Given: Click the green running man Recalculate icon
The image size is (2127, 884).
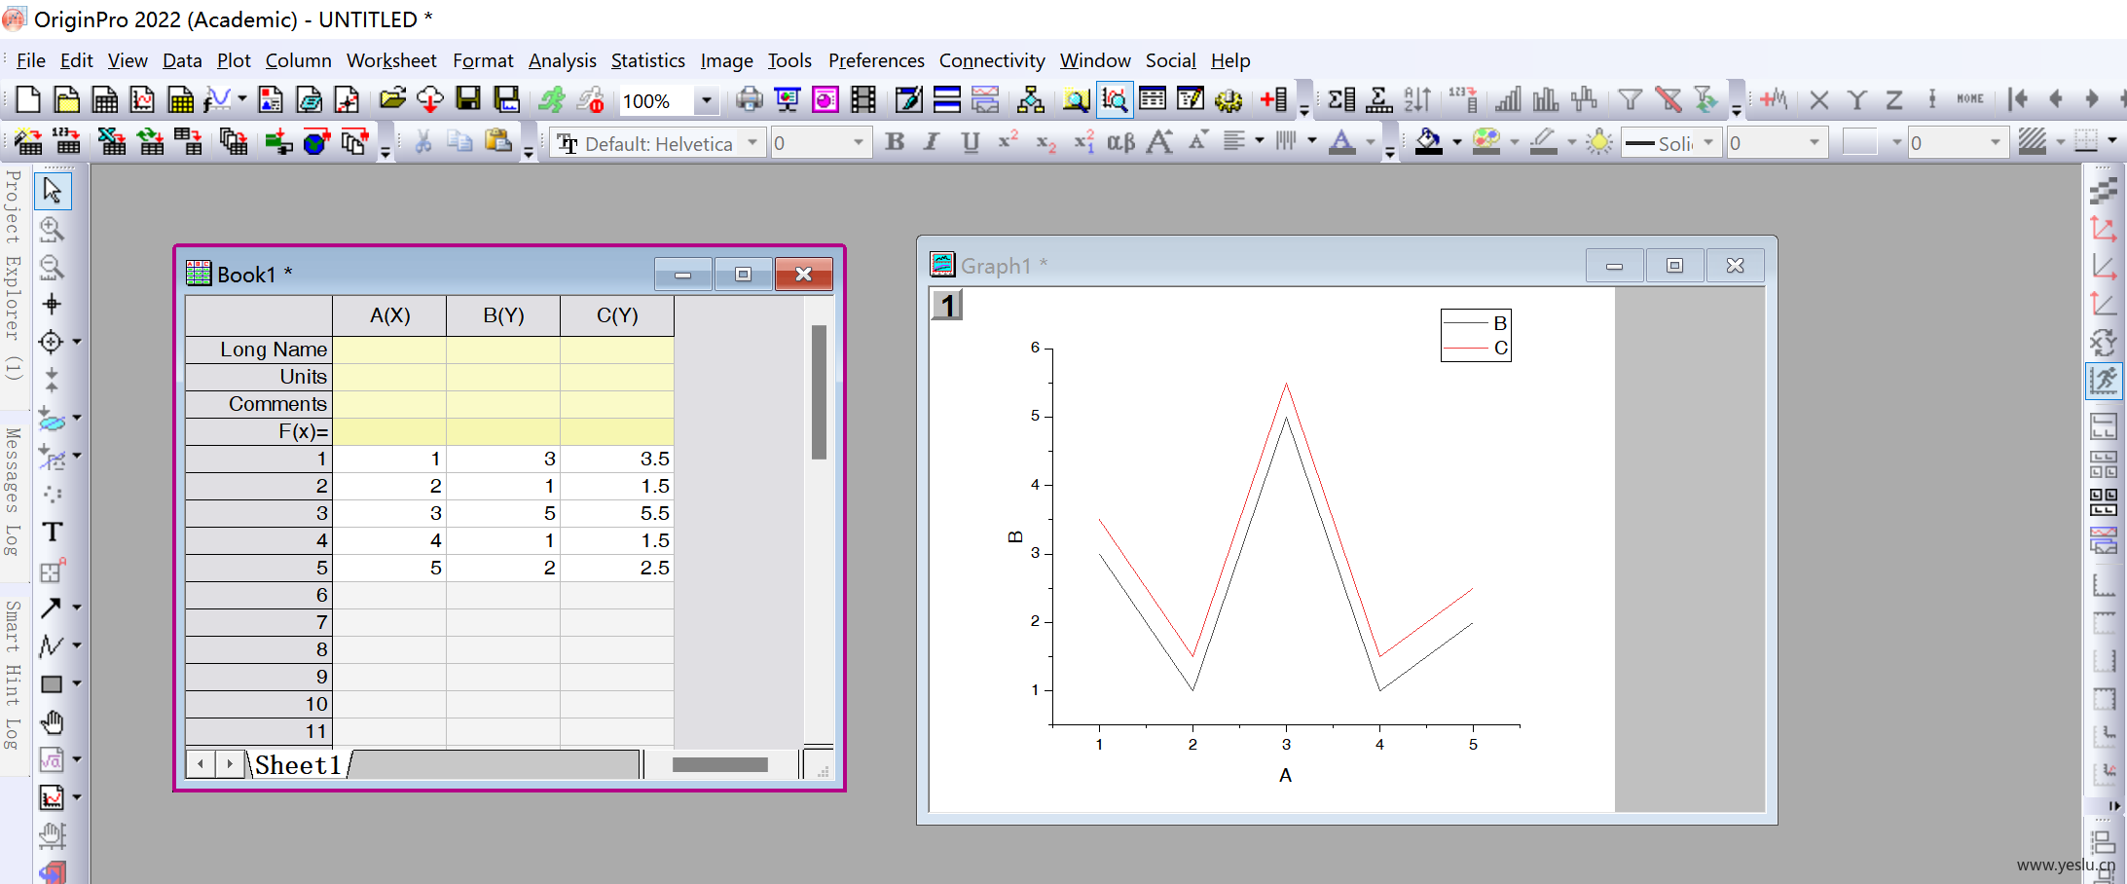Looking at the screenshot, I should (x=552, y=99).
